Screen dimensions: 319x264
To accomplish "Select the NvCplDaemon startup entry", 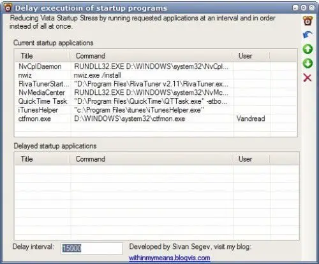I will pos(156,66).
